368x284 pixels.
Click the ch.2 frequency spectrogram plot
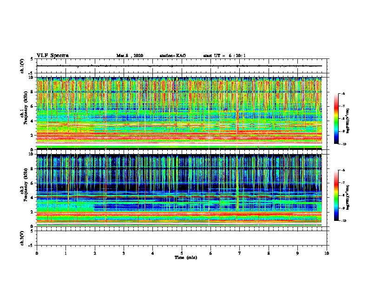[182, 190]
